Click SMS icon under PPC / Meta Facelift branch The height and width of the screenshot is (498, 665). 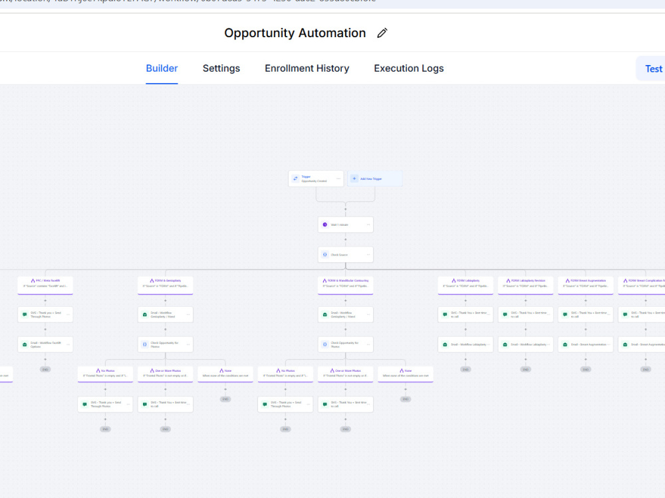tap(25, 315)
